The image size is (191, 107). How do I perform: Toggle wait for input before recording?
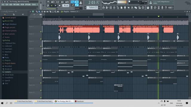(x=53, y=2)
